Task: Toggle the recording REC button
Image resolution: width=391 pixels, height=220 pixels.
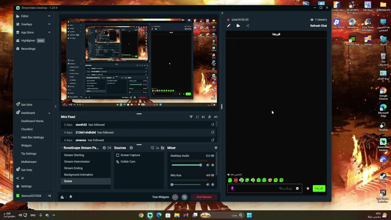Action: click(175, 197)
